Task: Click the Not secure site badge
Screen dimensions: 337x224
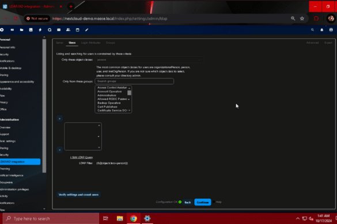Action: [37, 18]
